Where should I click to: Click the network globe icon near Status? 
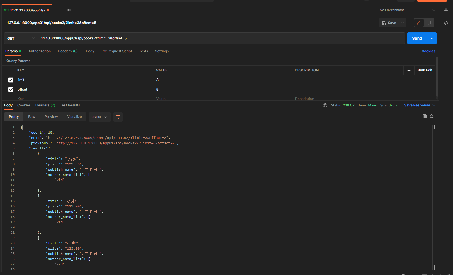325,105
